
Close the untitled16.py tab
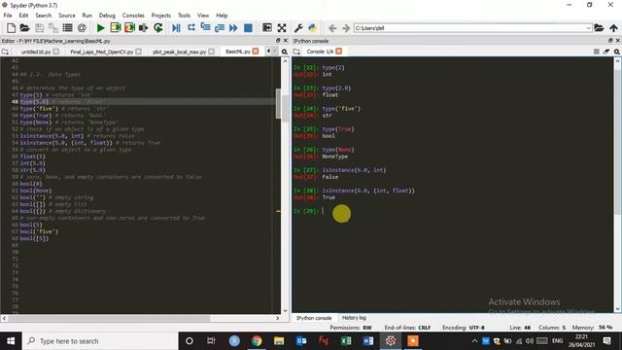(56, 52)
